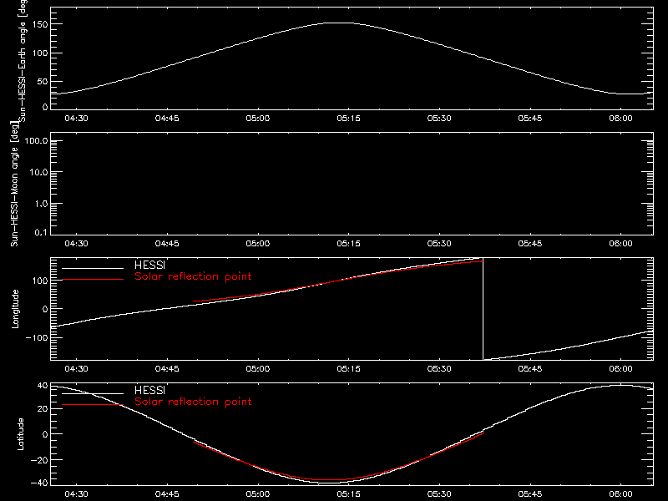Click the 100 tick label on Earth angle axis
This screenshot has width=668, height=501.
(39, 53)
